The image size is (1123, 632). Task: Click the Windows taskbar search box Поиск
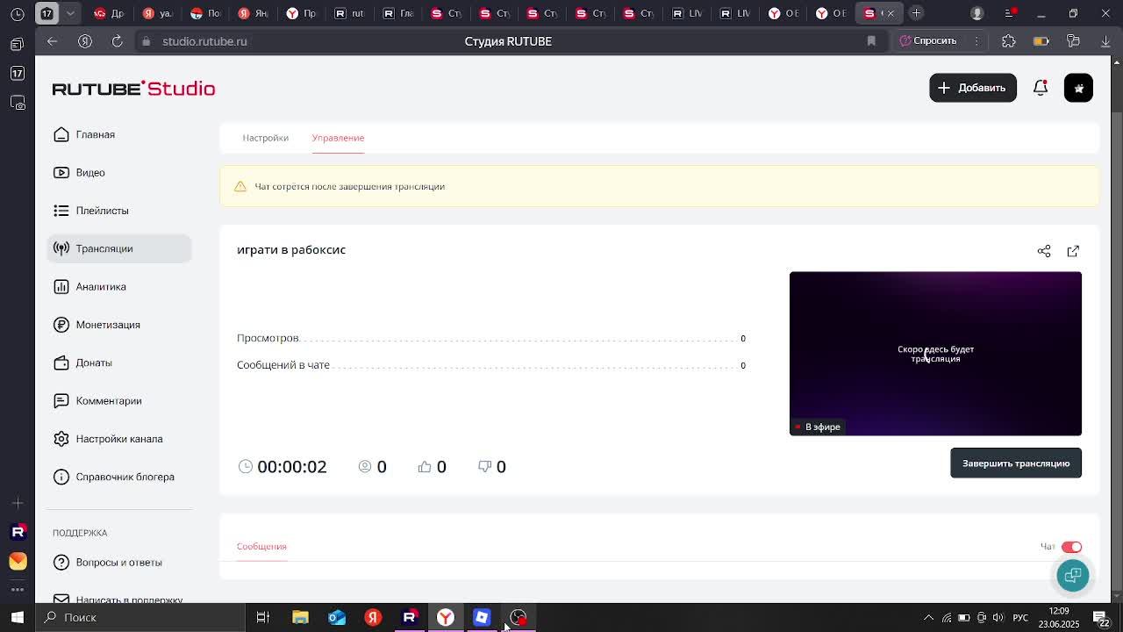[140, 617]
